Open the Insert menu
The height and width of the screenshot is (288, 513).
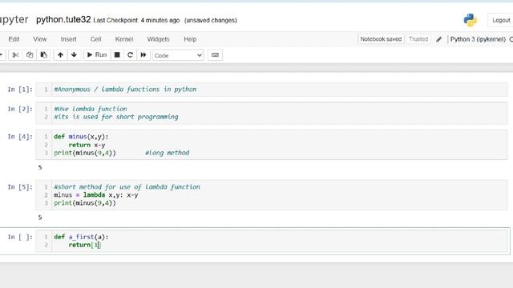68,39
